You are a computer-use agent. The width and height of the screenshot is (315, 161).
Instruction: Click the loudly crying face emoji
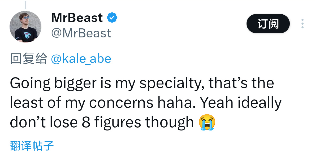click(x=207, y=122)
